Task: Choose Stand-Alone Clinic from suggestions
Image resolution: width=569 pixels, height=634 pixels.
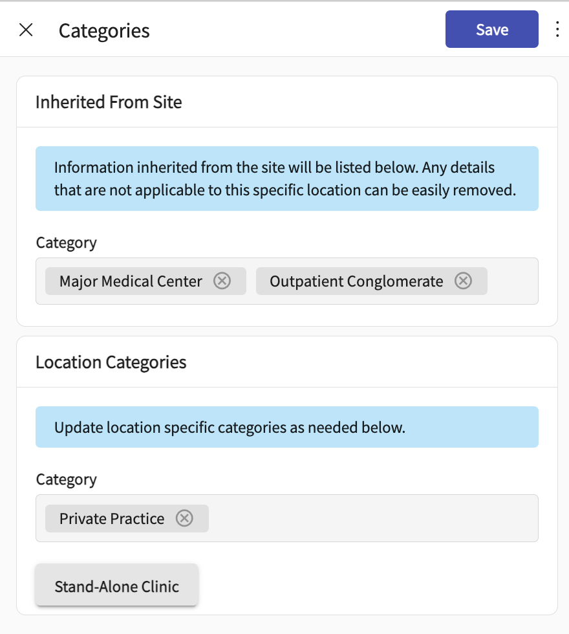Action: click(x=116, y=587)
